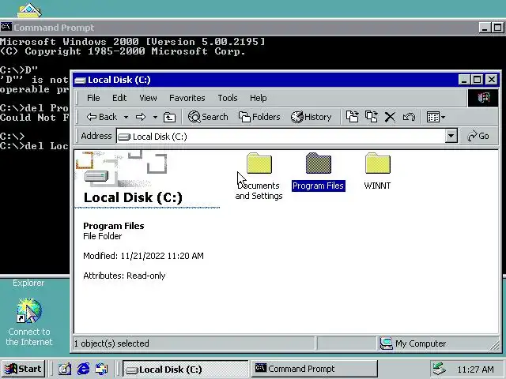Click the desktop icon above Command Prompt
506x379 pixels.
click(x=29, y=10)
